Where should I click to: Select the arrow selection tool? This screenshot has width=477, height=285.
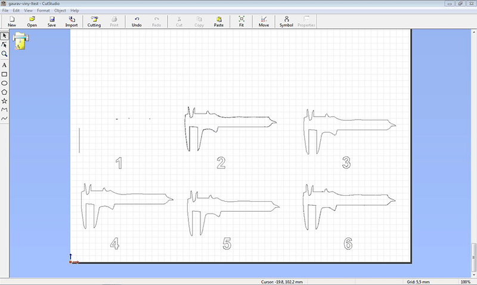[4, 36]
